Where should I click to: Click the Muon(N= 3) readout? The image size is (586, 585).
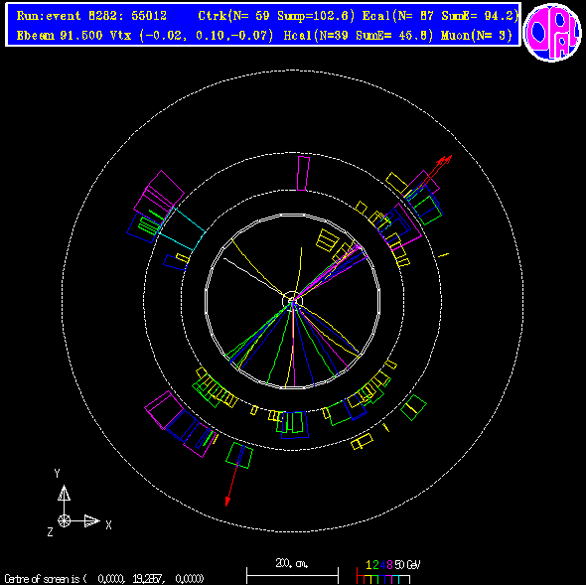pos(476,36)
